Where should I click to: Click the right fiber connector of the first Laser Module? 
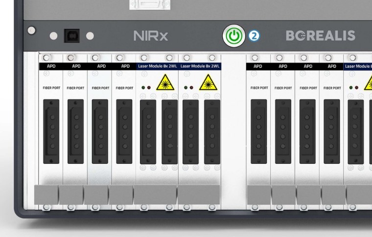click(170, 132)
